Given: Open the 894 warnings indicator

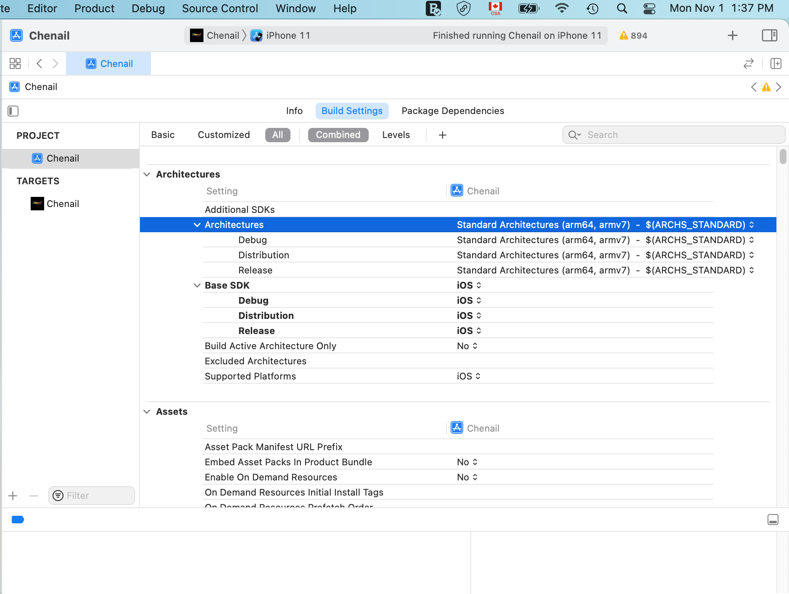Looking at the screenshot, I should pyautogui.click(x=633, y=36).
